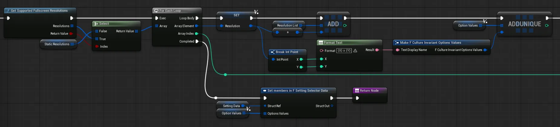
Task: Click the Array input pin on the For Each Loop node
Action: pos(157,26)
